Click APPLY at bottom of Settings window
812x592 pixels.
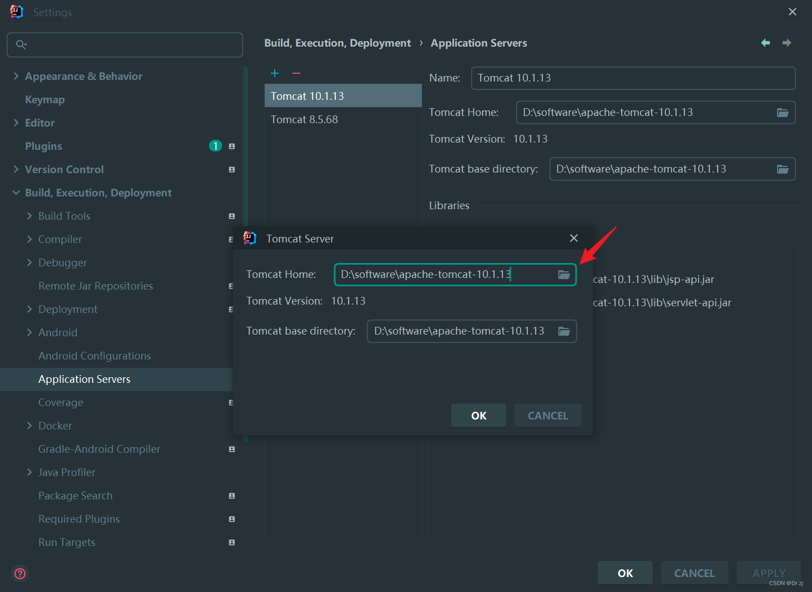pos(769,573)
